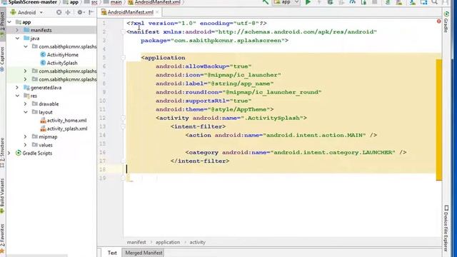Hide the project tool window icon
Image resolution: width=457 pixels, height=257 pixels.
click(91, 13)
